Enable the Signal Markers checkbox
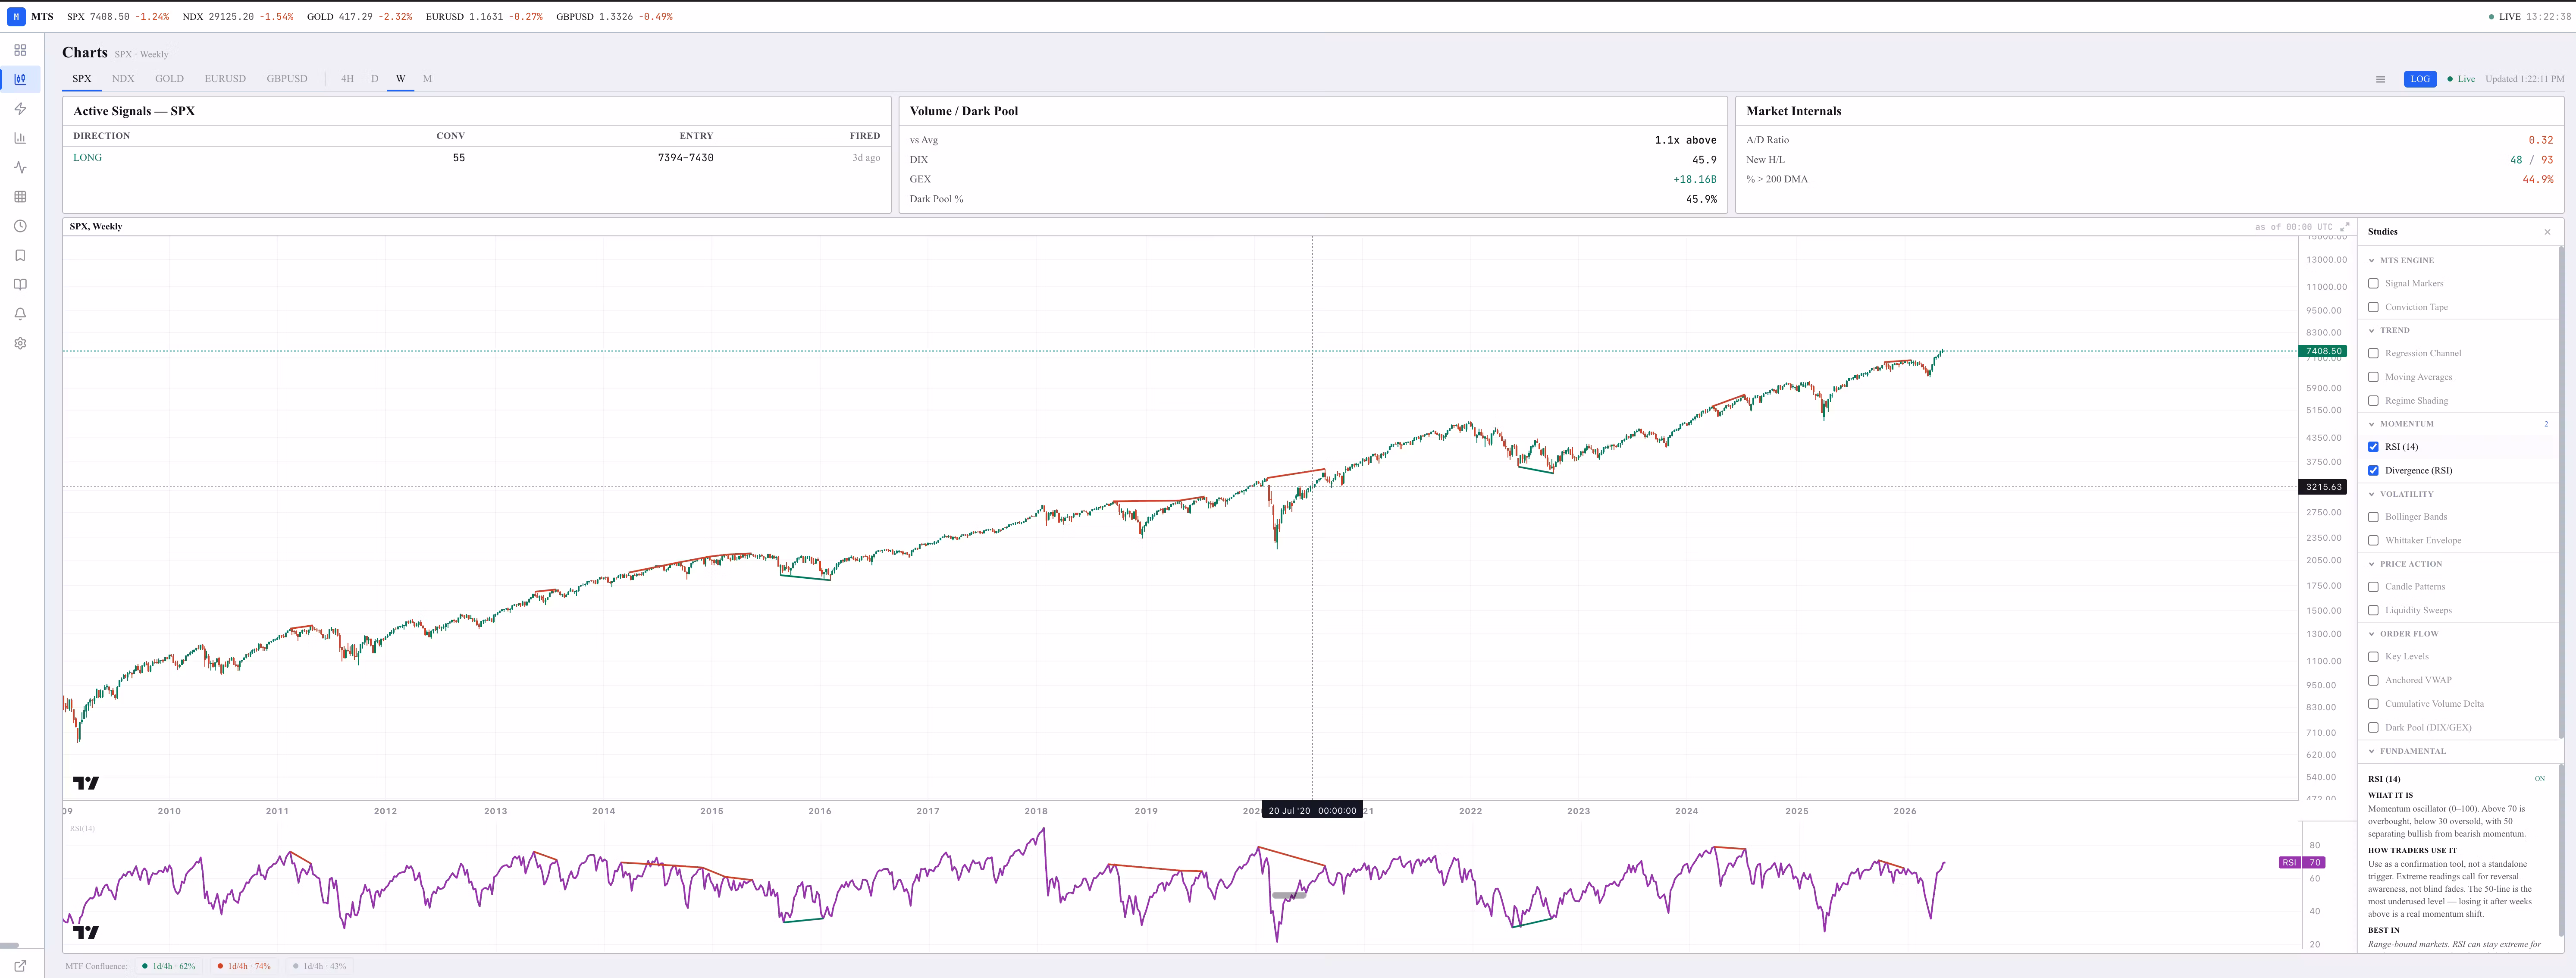Viewport: 2576px width, 978px height. click(2373, 284)
